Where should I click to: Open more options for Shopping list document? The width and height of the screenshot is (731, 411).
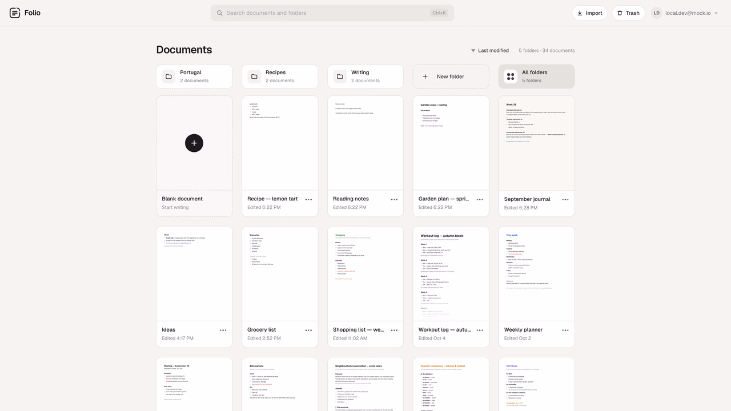pos(394,331)
